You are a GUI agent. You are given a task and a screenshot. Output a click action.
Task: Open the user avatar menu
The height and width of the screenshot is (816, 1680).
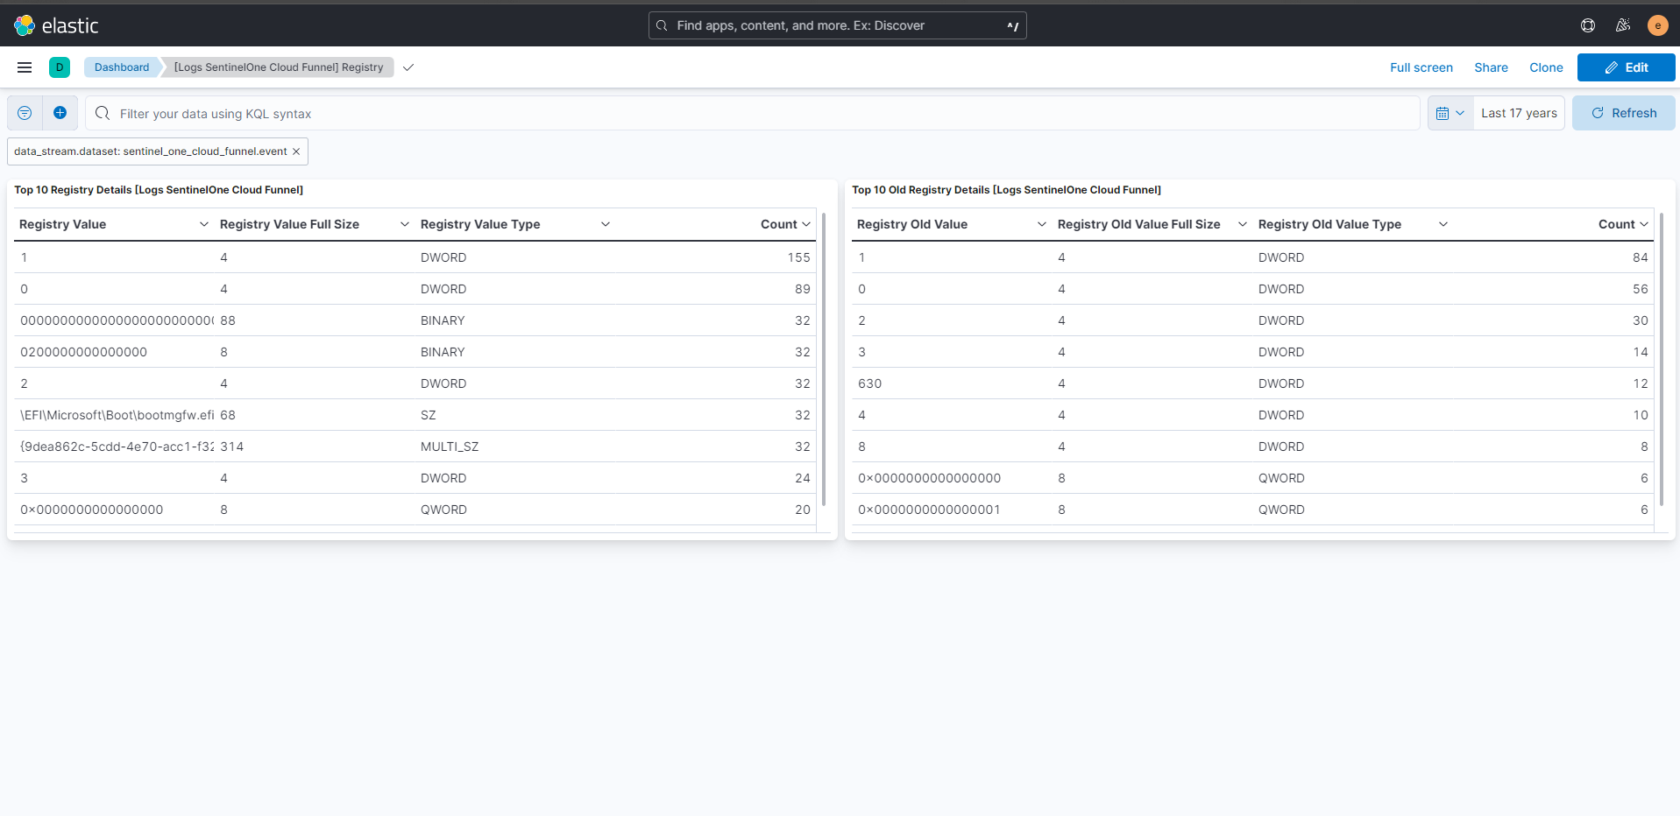tap(1657, 25)
